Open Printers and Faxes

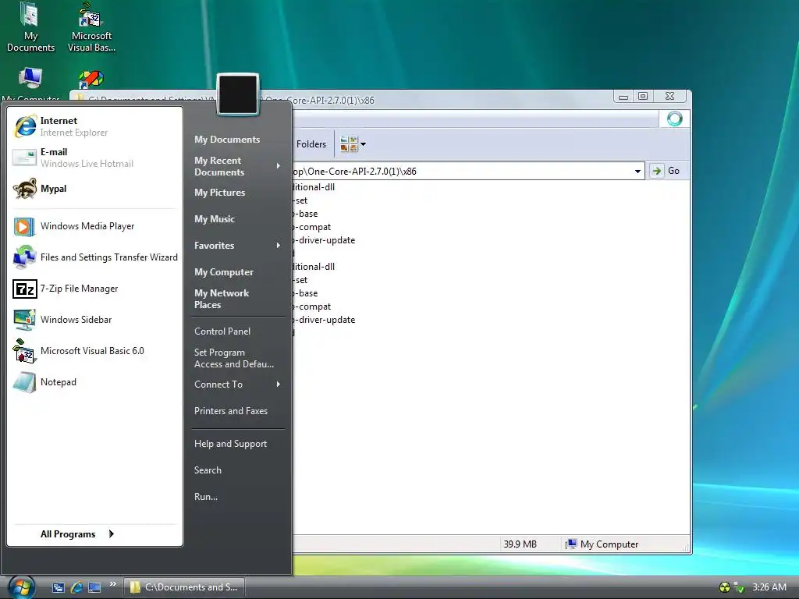[231, 411]
